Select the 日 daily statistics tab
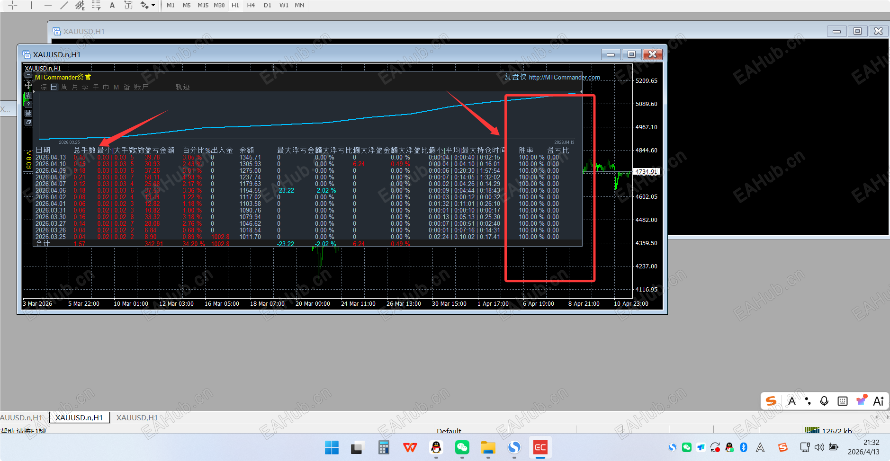890x461 pixels. tap(54, 87)
